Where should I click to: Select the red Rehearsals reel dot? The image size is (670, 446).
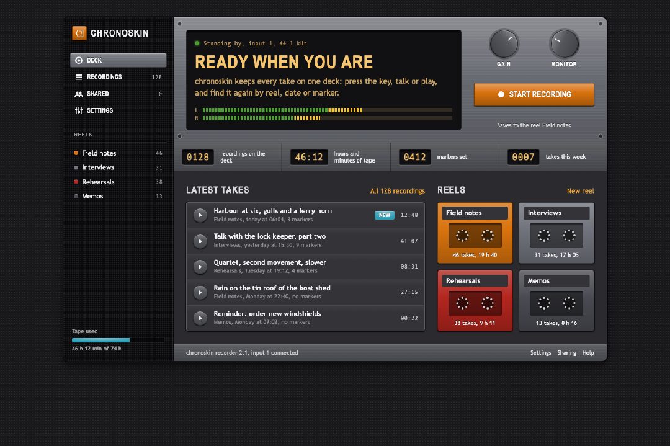point(76,182)
